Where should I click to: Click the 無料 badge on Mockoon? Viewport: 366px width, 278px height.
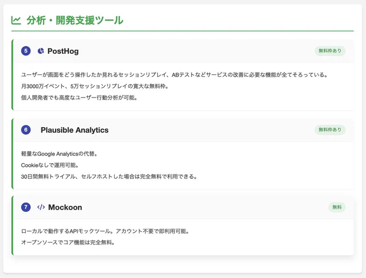[x=337, y=207]
